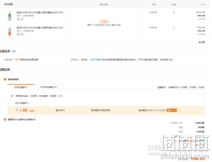Screen dimensions: 212x162
Task: Click left service badge under fruit-scent product
Action: [18, 34]
